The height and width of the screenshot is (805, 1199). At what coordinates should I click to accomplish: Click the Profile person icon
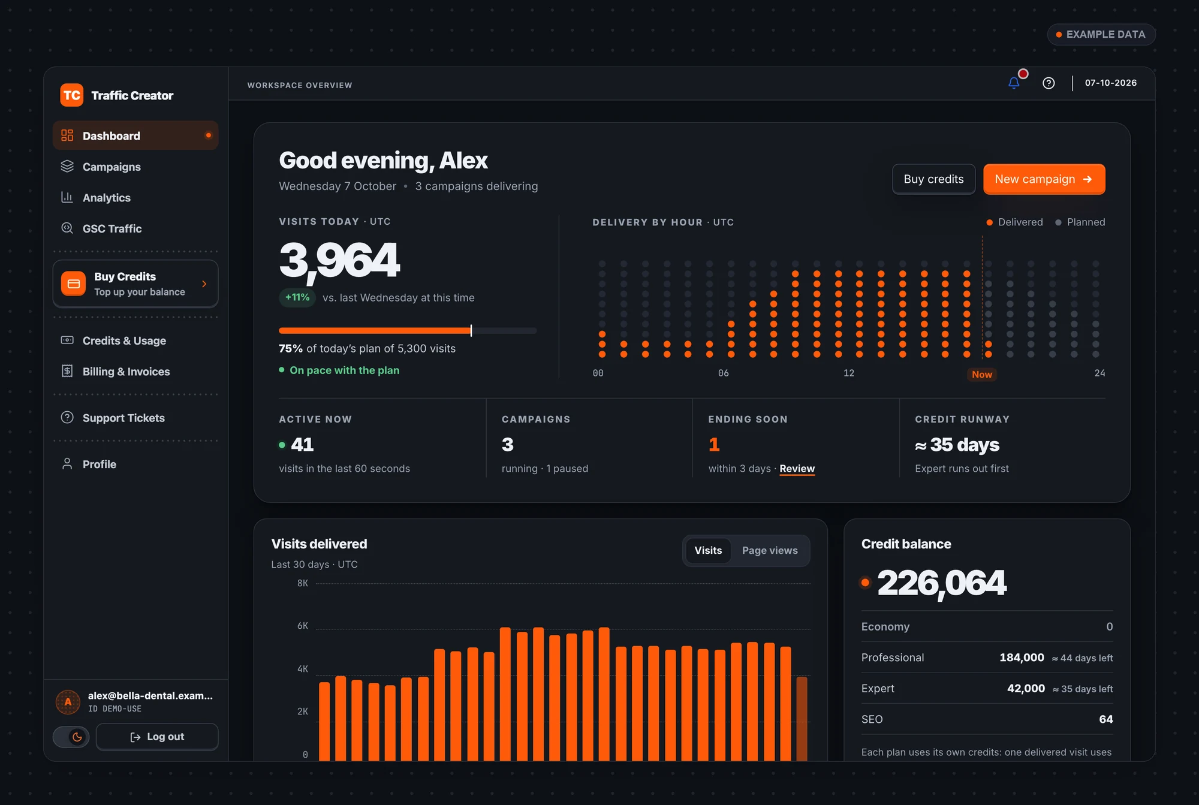[67, 464]
